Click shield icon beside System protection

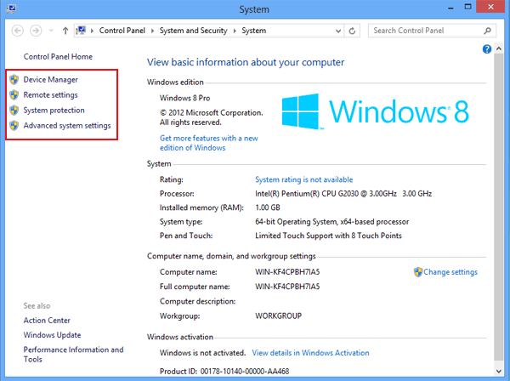(x=14, y=110)
